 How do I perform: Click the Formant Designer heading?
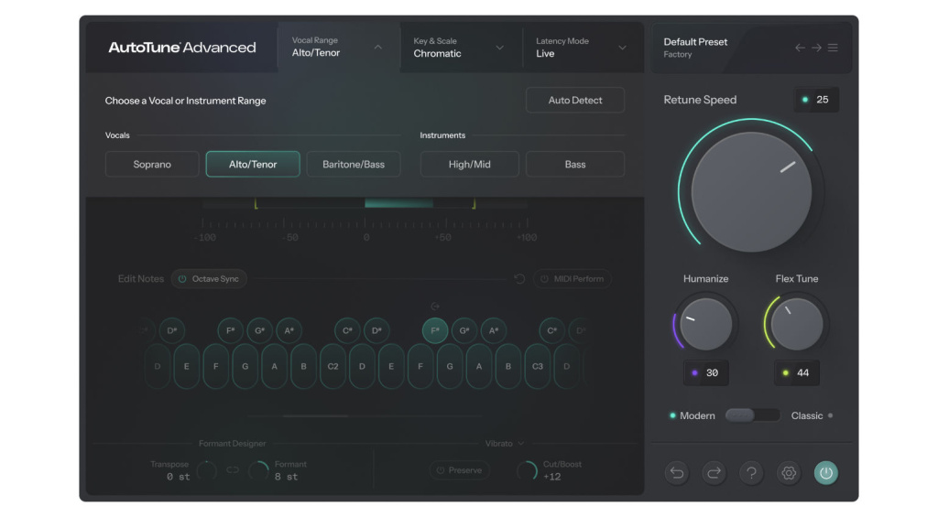pyautogui.click(x=232, y=444)
